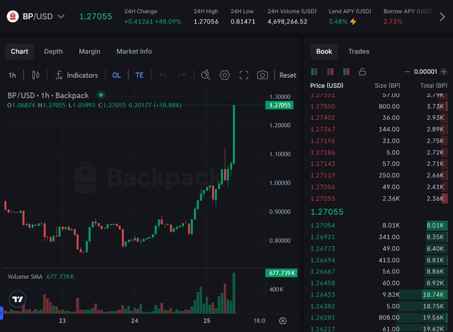The image size is (453, 332).
Task: Switch to the Depth tab
Action: (53, 51)
